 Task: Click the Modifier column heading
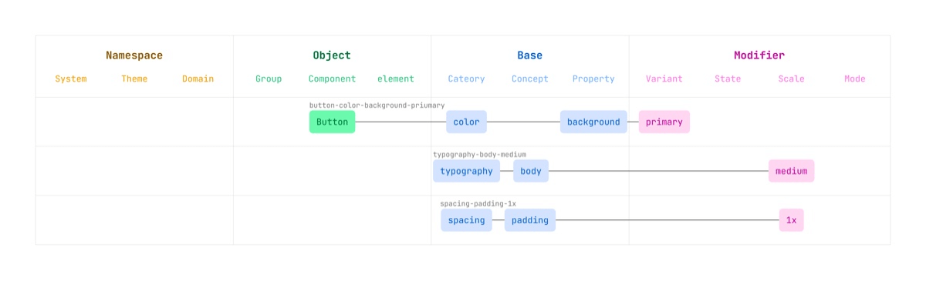point(759,55)
